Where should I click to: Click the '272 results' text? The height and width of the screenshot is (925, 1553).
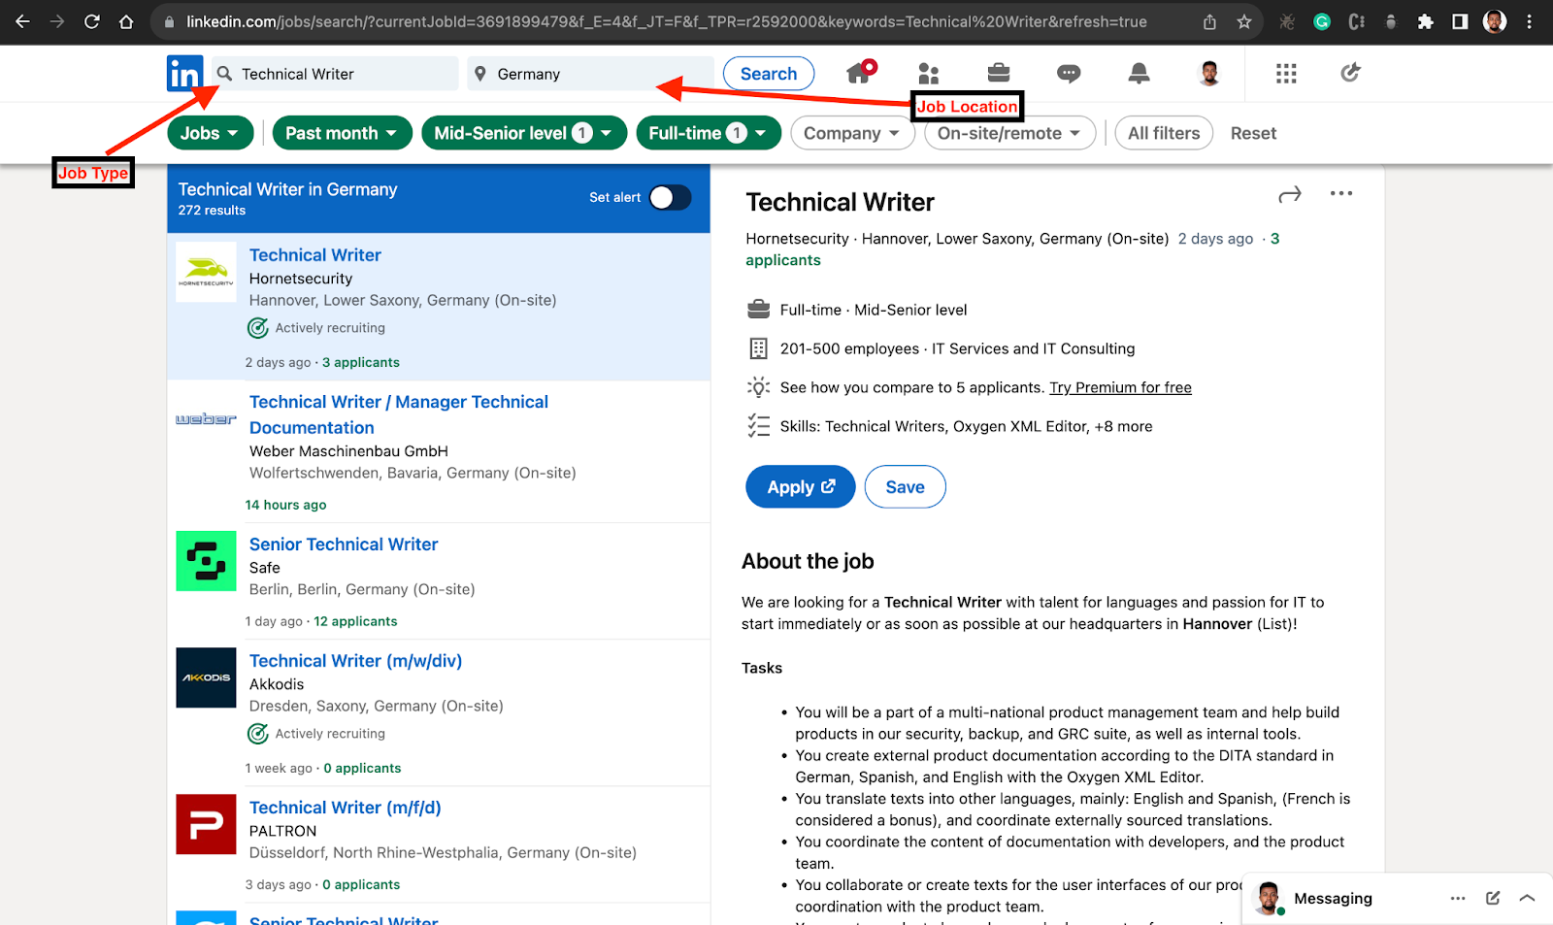point(212,211)
